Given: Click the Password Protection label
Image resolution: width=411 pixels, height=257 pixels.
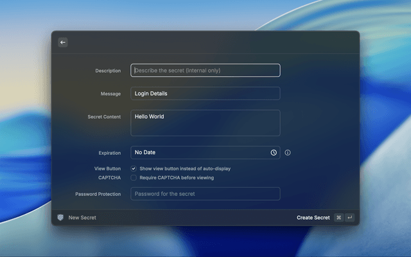Looking at the screenshot, I should click(x=98, y=193).
